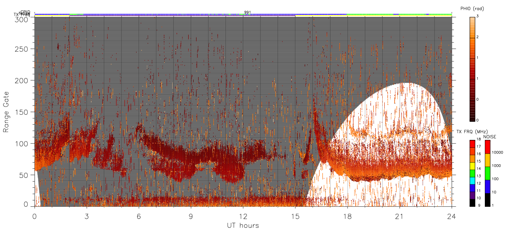Select green TX FRQ swatch between 13 and 14
508x234 pixels.
(x=472, y=173)
